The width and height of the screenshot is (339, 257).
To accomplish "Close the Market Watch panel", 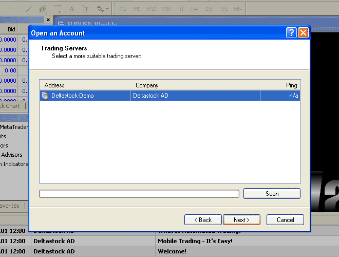I will (x=48, y=20).
